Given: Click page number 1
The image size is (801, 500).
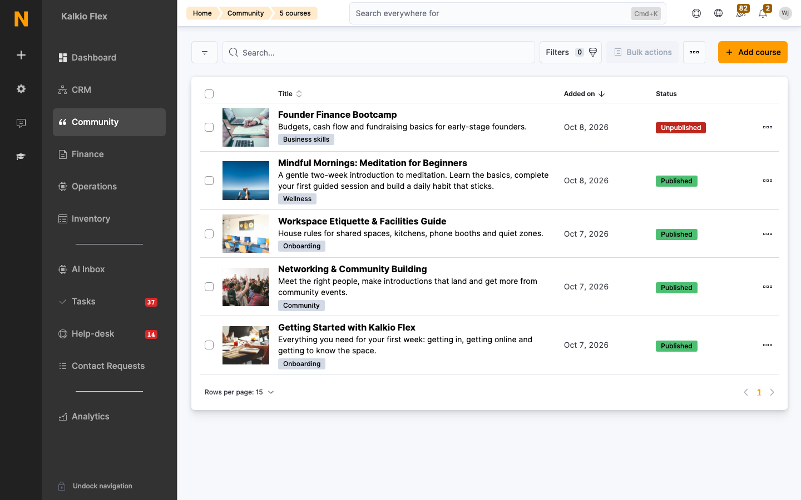Looking at the screenshot, I should click(x=759, y=392).
